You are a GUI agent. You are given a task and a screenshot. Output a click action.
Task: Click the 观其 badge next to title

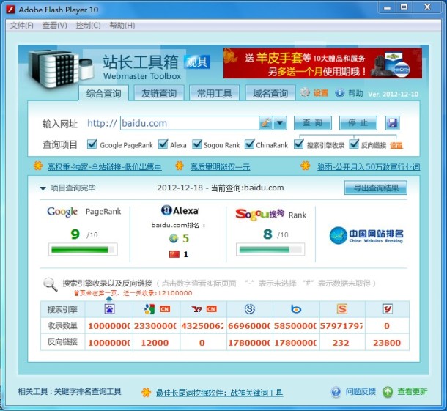pyautogui.click(x=197, y=62)
